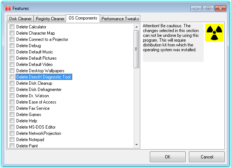Select the Delete Paint list label

tap(27, 146)
